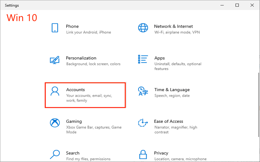260x162 pixels.
Task: Click the Phone device icon
Action: pyautogui.click(x=55, y=28)
